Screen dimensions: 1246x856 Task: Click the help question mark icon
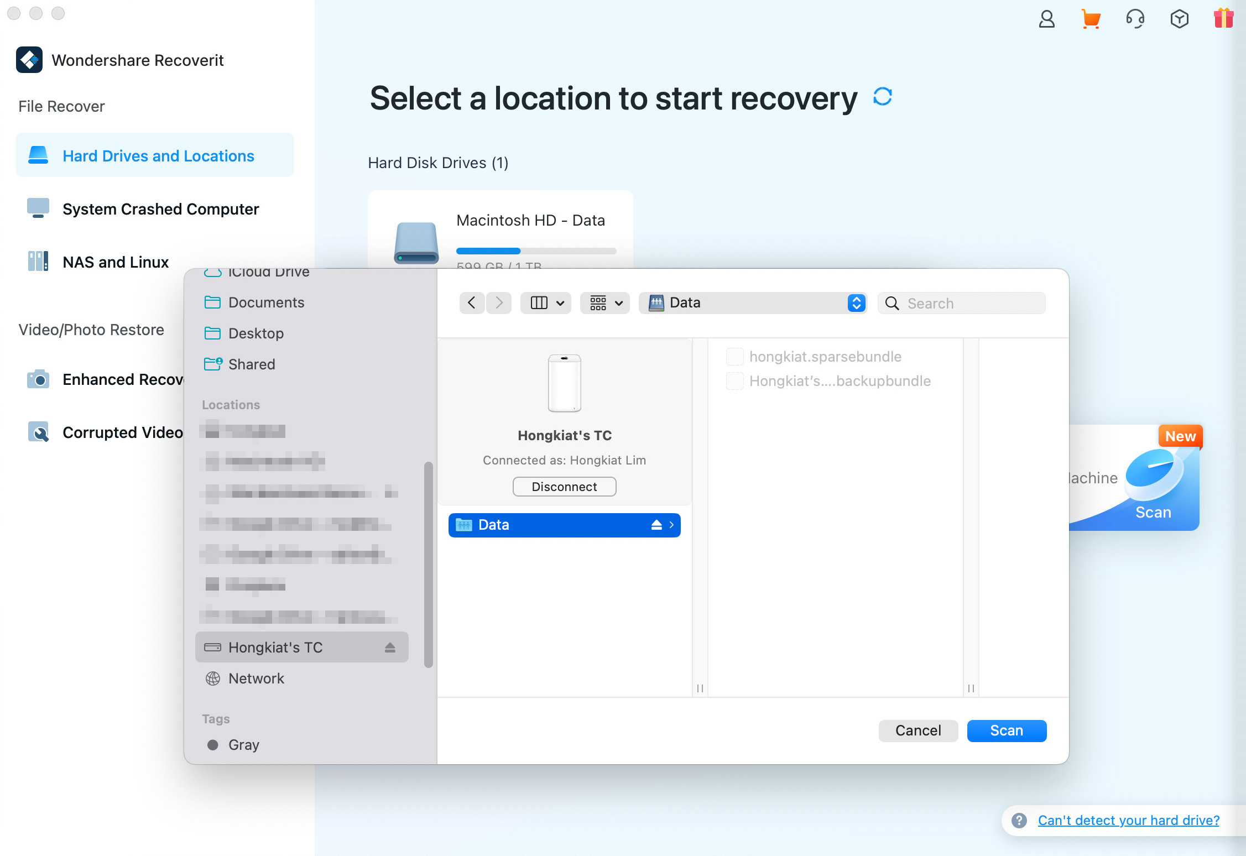pyautogui.click(x=1019, y=820)
